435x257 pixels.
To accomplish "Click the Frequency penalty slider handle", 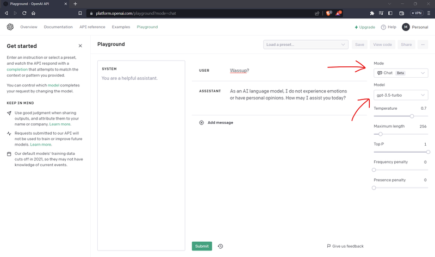I will (x=374, y=170).
